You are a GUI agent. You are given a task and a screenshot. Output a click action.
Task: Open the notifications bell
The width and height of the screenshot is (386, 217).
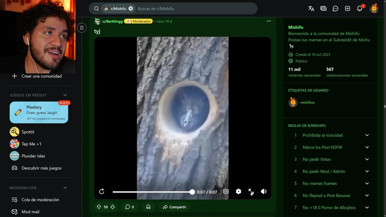click(359, 8)
